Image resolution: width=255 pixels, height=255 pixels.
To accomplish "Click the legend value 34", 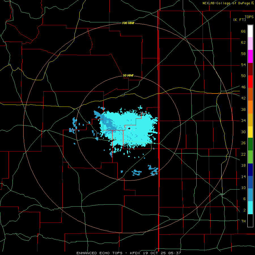I will point(243,120).
